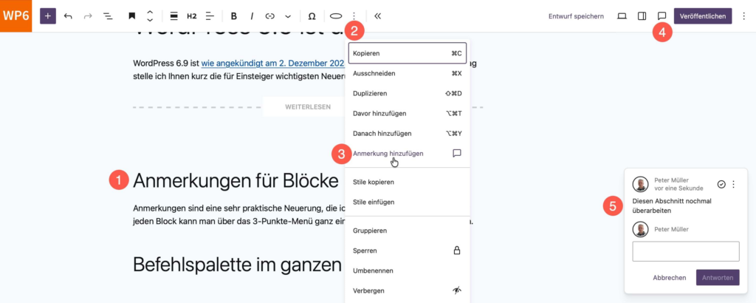The height and width of the screenshot is (303, 756).
Task: Undo the last change
Action: (68, 16)
